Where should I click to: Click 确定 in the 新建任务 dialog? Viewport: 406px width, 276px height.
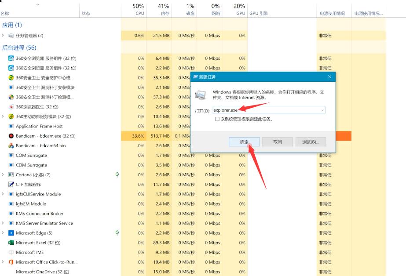point(244,142)
